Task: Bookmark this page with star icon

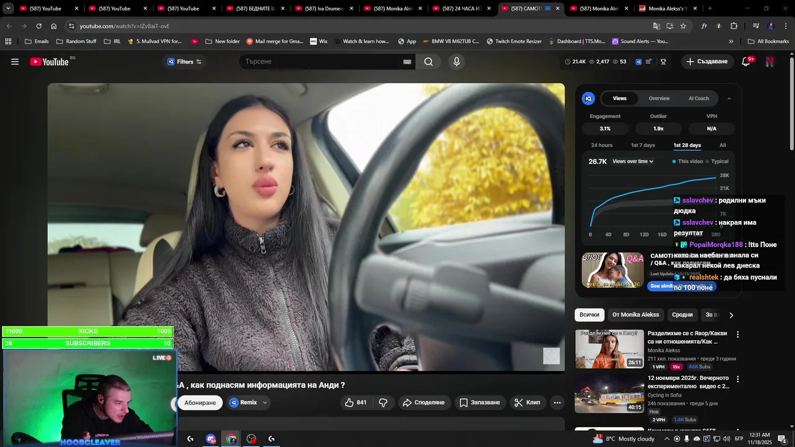Action: [x=683, y=26]
